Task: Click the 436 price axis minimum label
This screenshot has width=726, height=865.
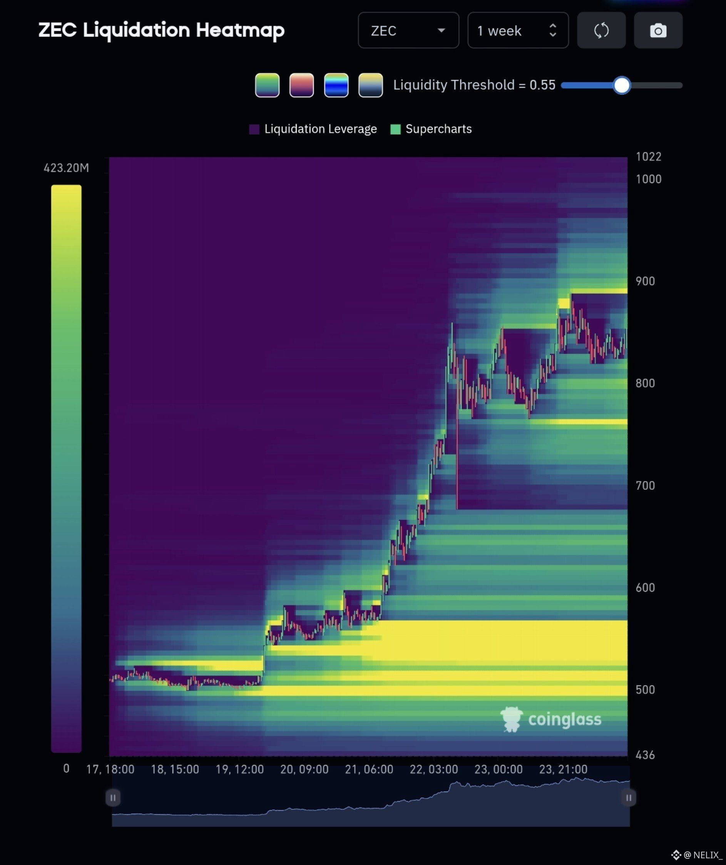Action: coord(645,755)
